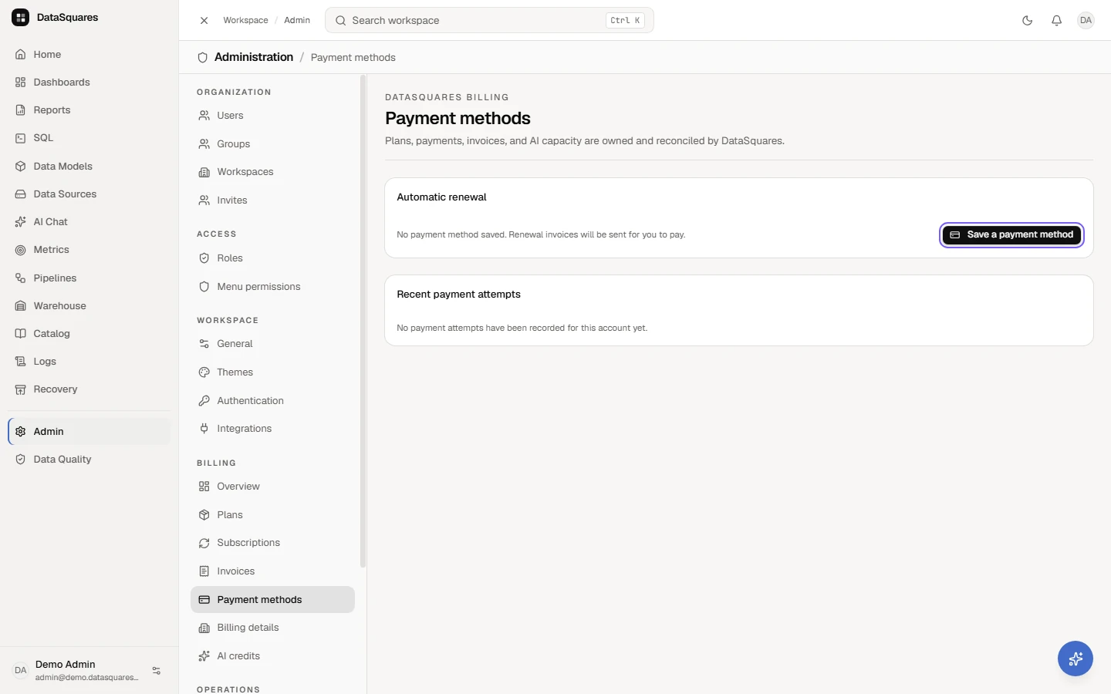1111x694 pixels.
Task: Open Dashboards in the main sidebar
Action: coord(89,83)
